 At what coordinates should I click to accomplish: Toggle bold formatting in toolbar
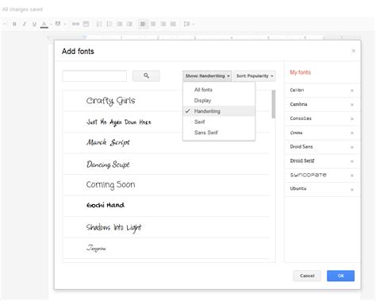pyautogui.click(x=14, y=24)
